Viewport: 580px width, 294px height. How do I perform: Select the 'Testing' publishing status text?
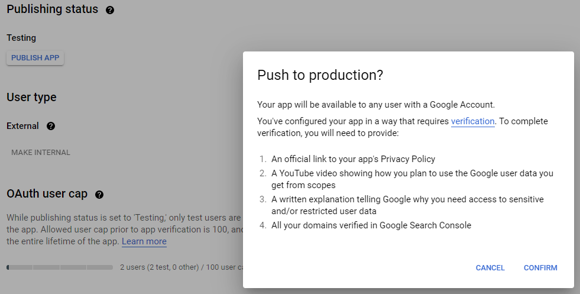pyautogui.click(x=21, y=38)
